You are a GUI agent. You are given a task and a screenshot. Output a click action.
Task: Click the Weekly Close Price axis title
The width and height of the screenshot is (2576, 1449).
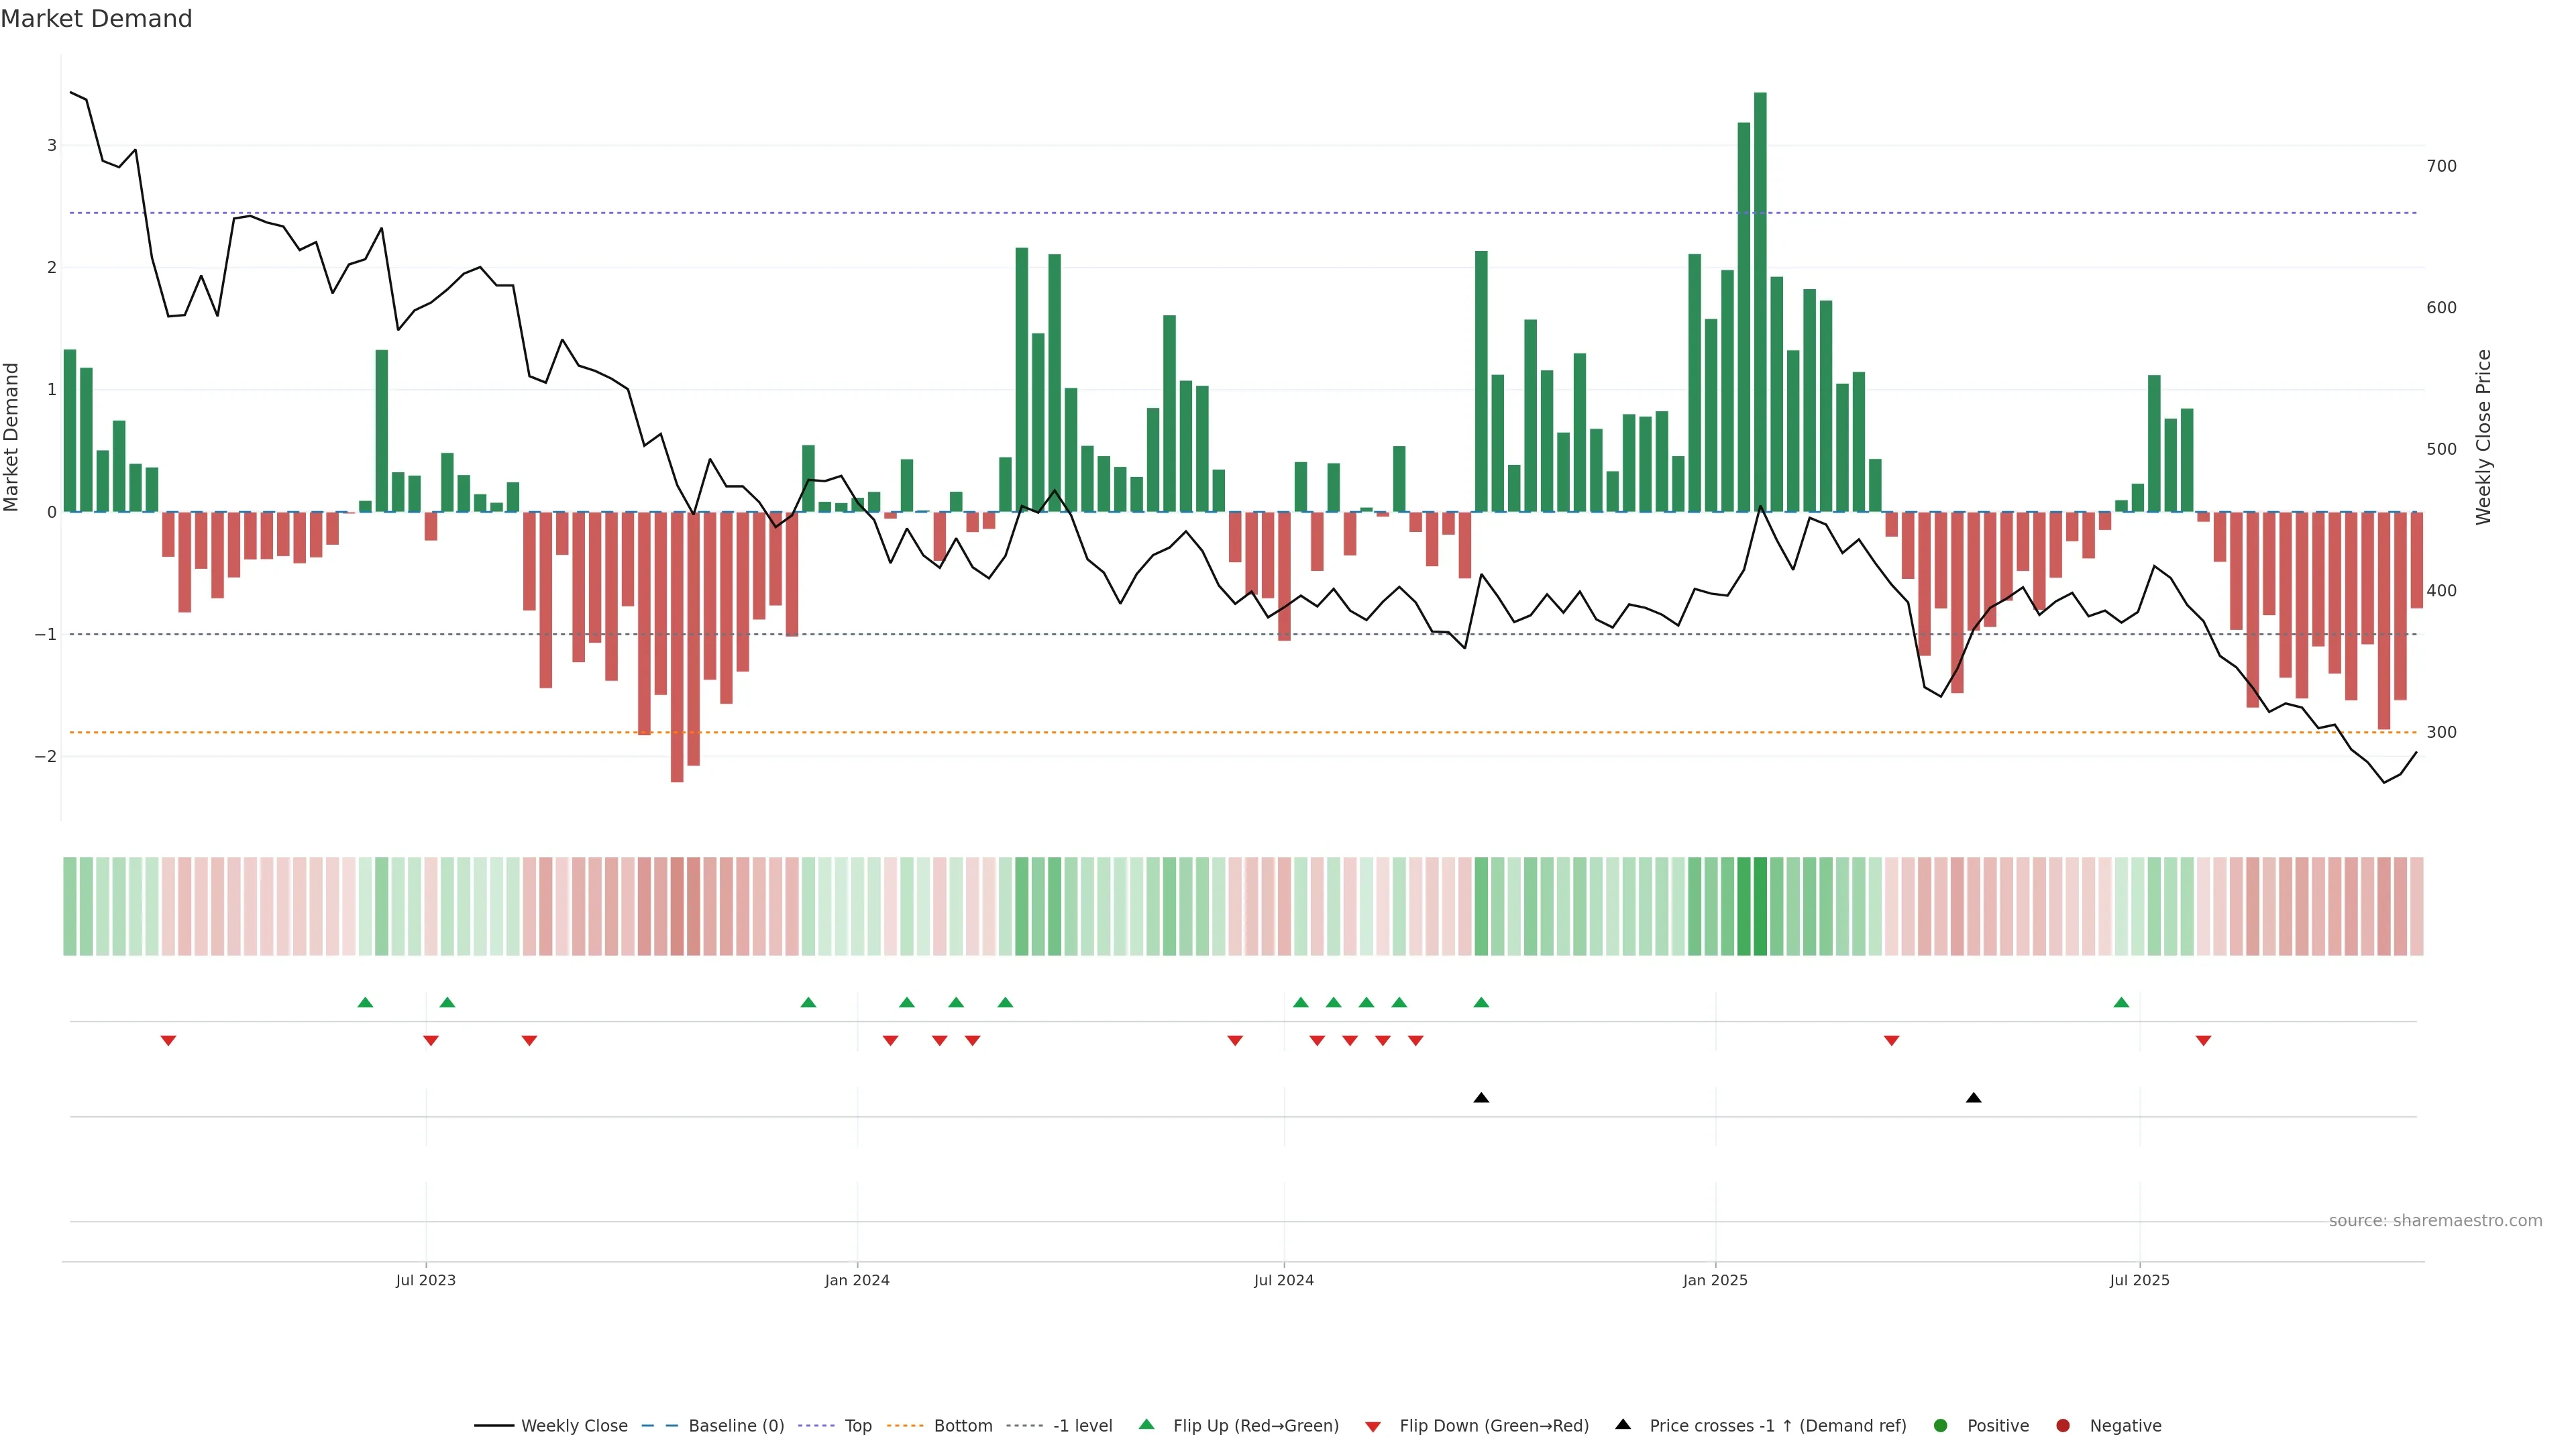[2483, 437]
